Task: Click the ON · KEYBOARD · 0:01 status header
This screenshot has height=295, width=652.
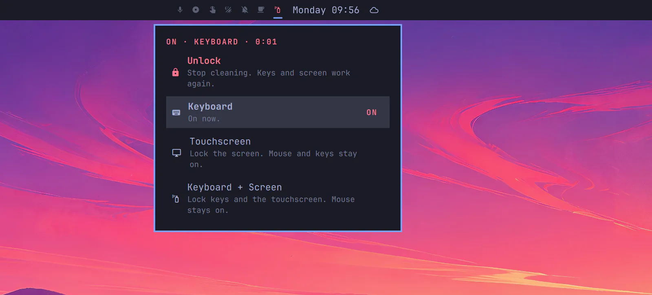Action: pyautogui.click(x=222, y=42)
